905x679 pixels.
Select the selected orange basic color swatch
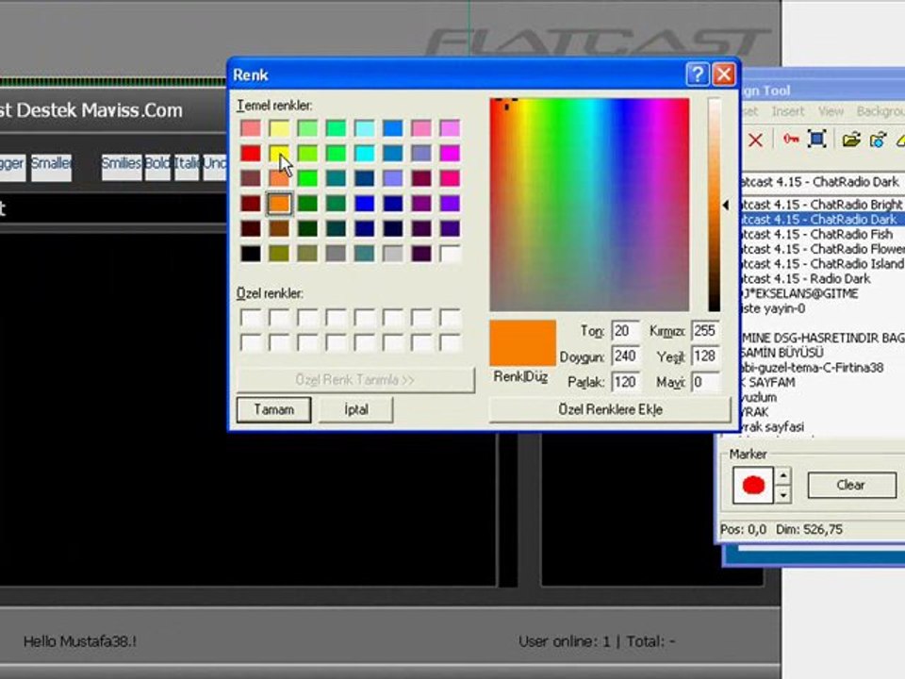coord(279,204)
